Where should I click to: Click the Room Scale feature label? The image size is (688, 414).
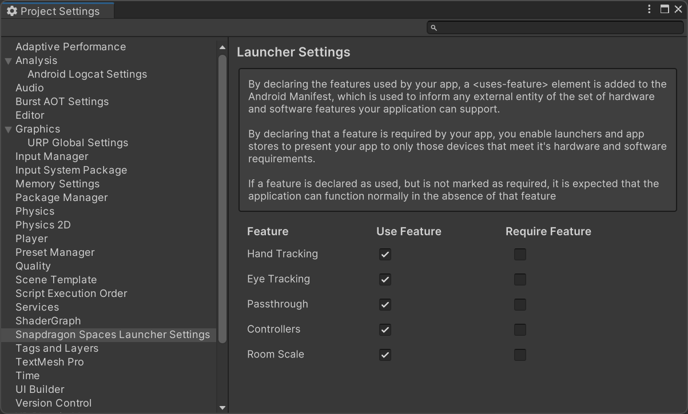click(276, 354)
